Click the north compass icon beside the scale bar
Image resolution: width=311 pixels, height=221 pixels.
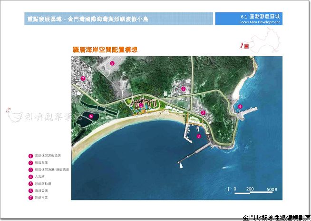pyautogui.click(x=228, y=190)
